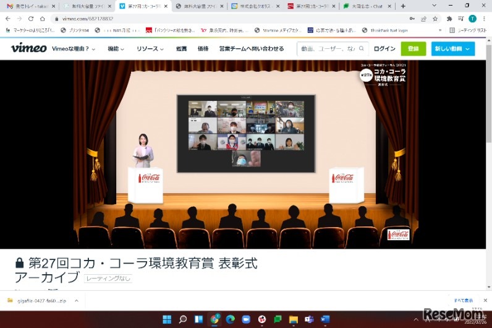Click the ログイン link

click(x=384, y=49)
